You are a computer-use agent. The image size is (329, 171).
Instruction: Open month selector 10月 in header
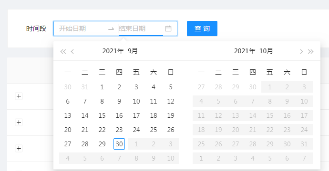pos(266,51)
